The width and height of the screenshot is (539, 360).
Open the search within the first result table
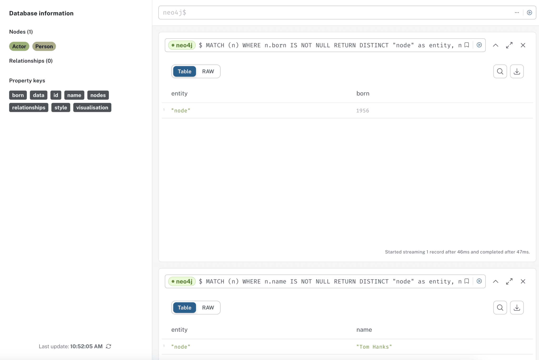pyautogui.click(x=500, y=71)
